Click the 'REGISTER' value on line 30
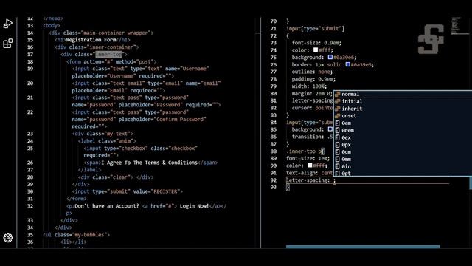 [x=165, y=191]
